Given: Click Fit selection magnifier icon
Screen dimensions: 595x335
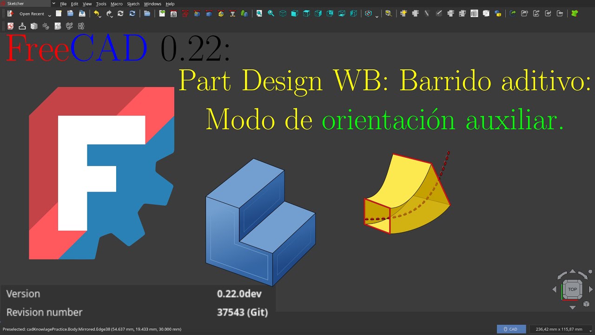Looking at the screenshot, I should coord(271,13).
